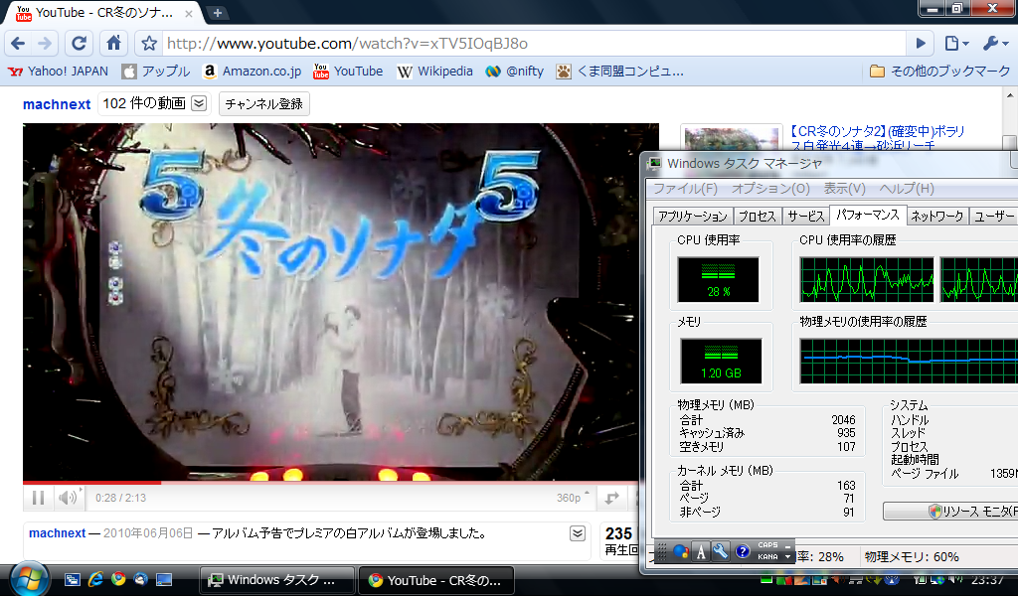The height and width of the screenshot is (596, 1018).
Task: Open the くま同盟コンピュ bookmark
Action: (620, 72)
